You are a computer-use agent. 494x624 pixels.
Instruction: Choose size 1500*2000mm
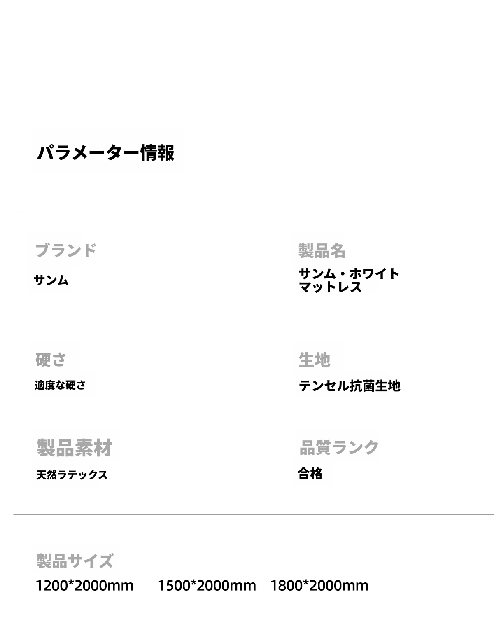[x=207, y=585]
